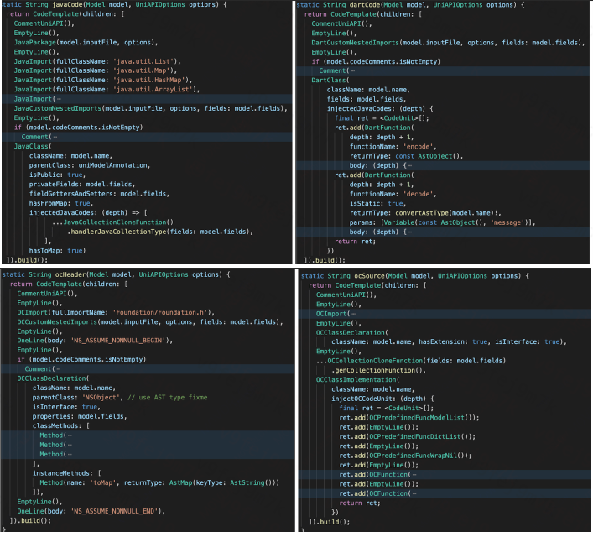This screenshot has width=593, height=537.
Task: Click the JavaPackage(model.inputFile, options) call
Action: point(84,43)
